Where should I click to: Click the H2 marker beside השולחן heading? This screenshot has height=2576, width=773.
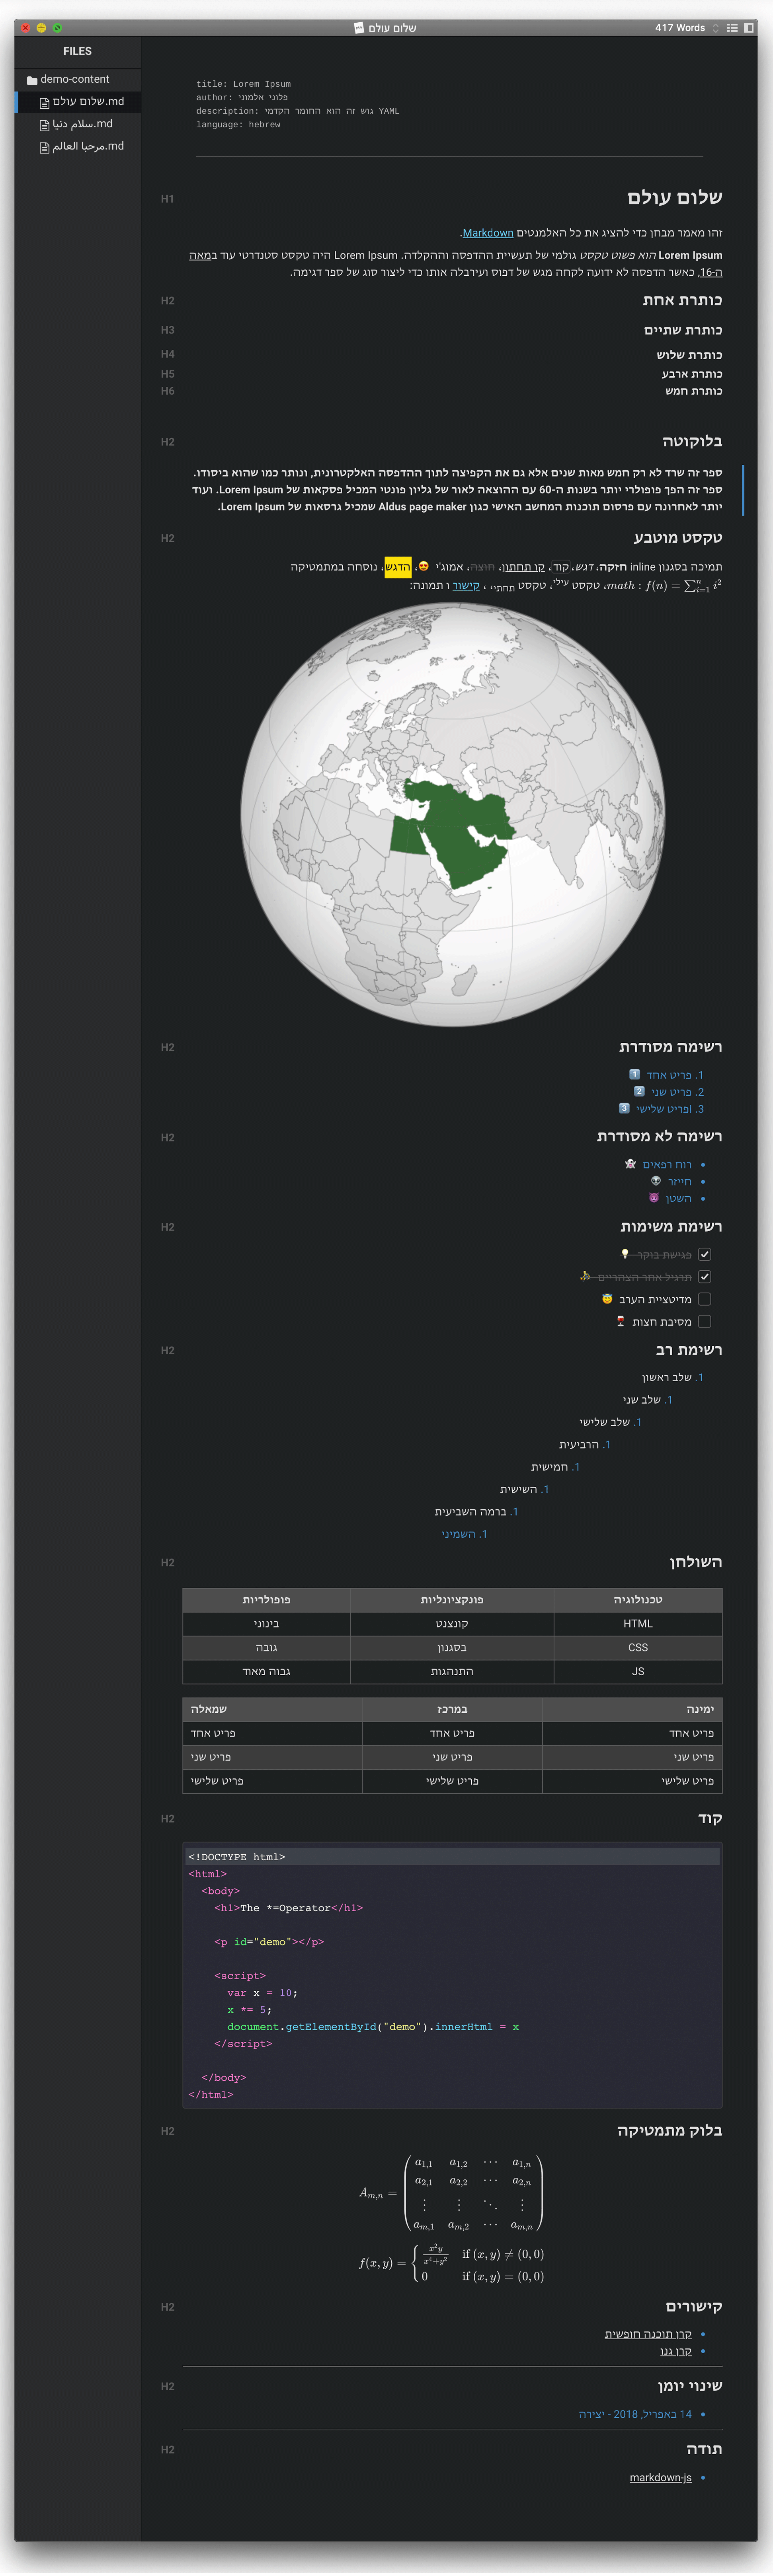[167, 1563]
